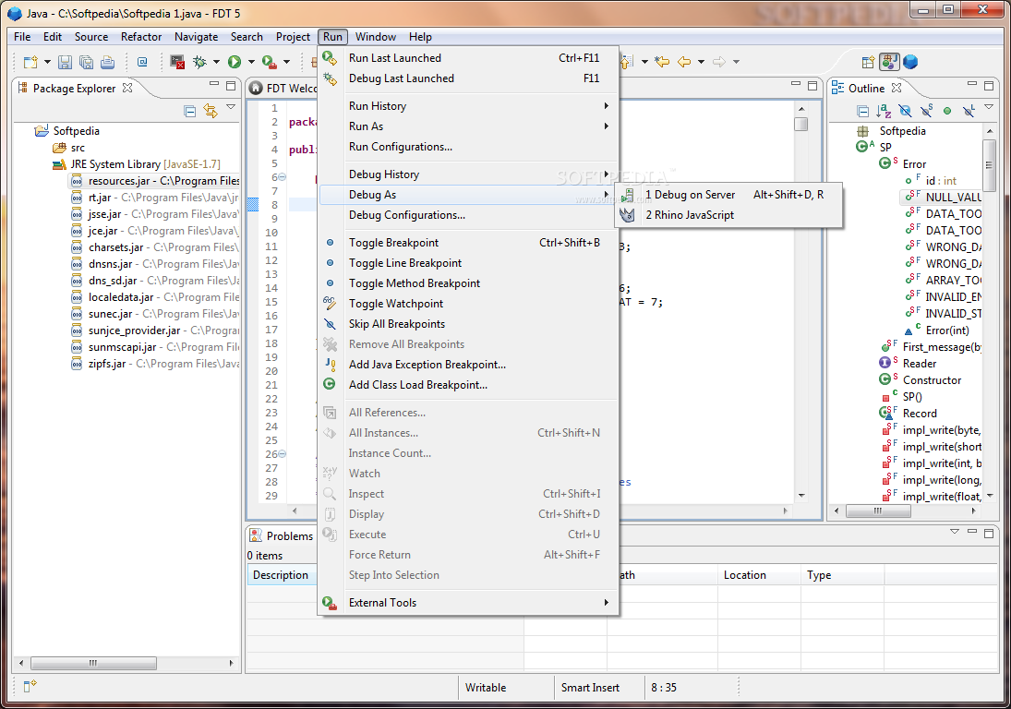Open Debug Configurations...
Viewport: 1011px width, 709px height.
pos(469,215)
